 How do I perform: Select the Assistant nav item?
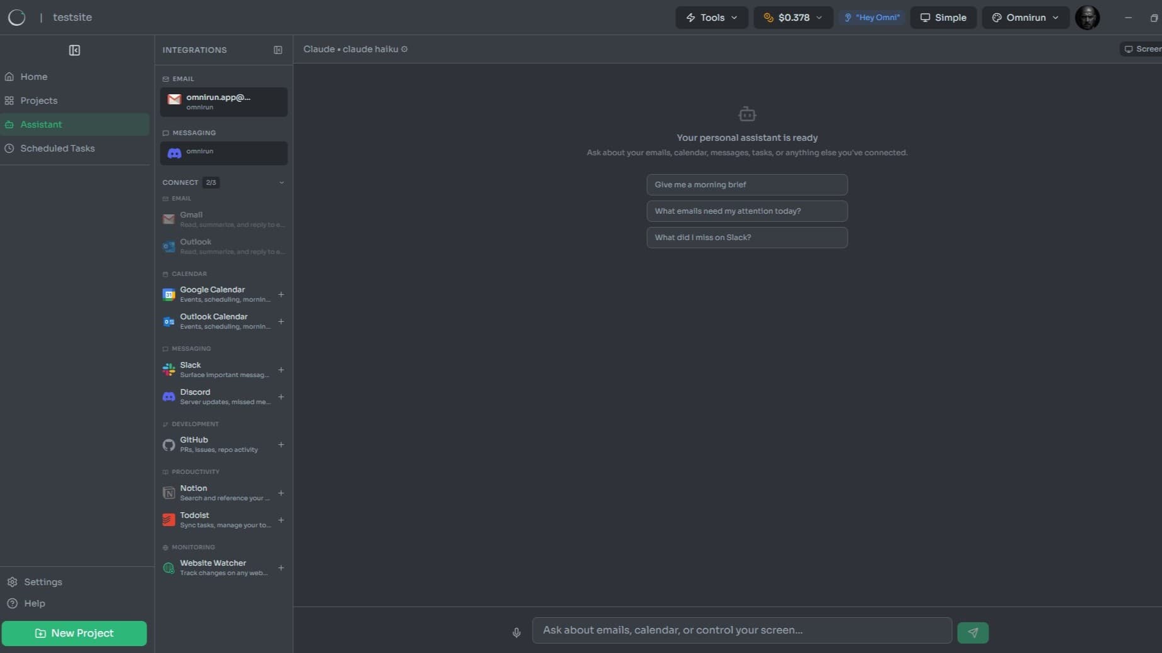[75, 124]
